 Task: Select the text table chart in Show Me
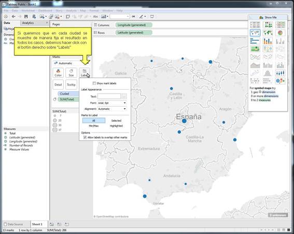point(255,25)
